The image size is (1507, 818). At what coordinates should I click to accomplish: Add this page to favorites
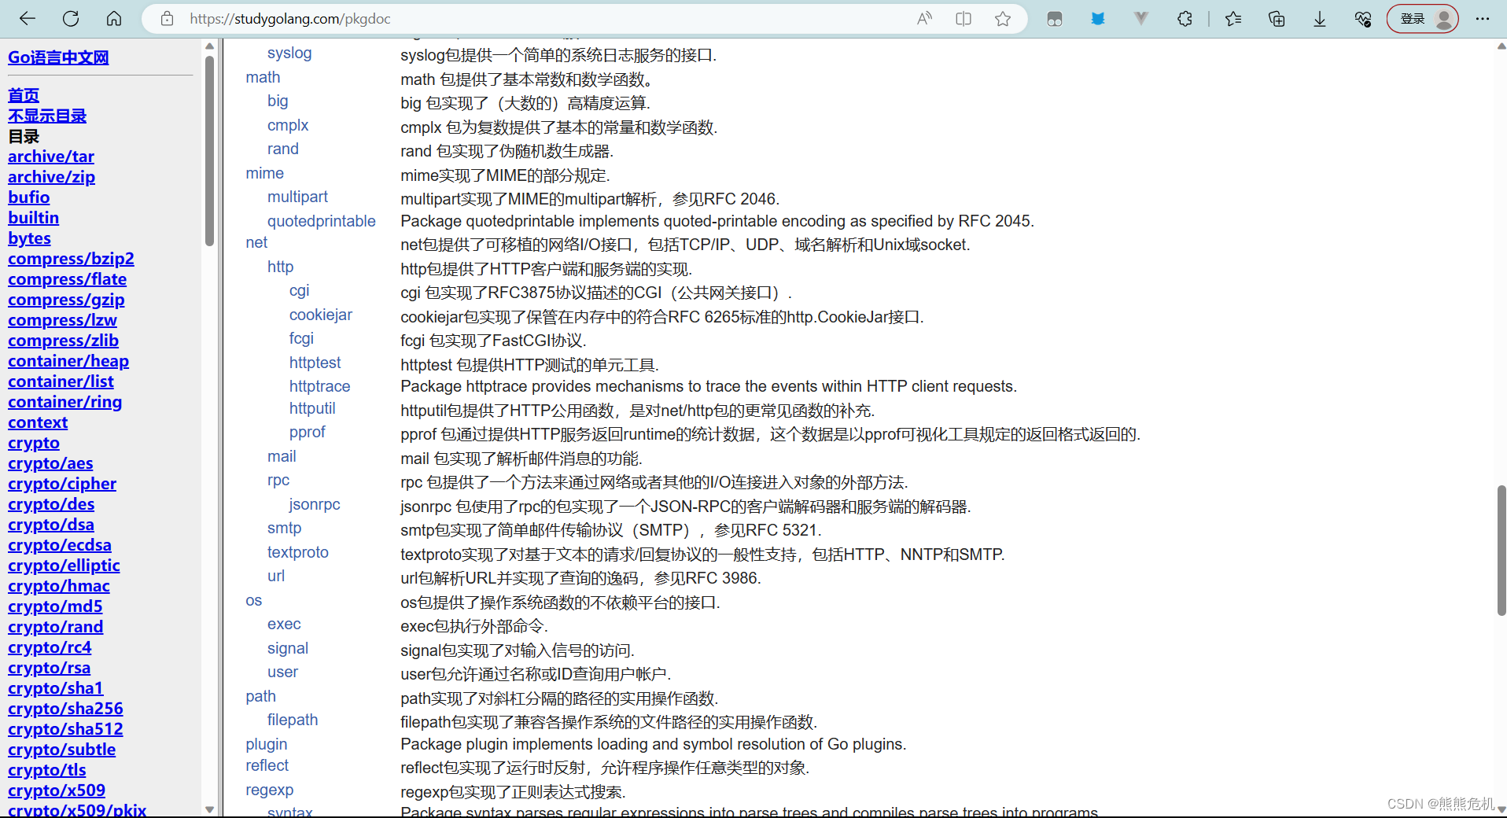click(1003, 19)
